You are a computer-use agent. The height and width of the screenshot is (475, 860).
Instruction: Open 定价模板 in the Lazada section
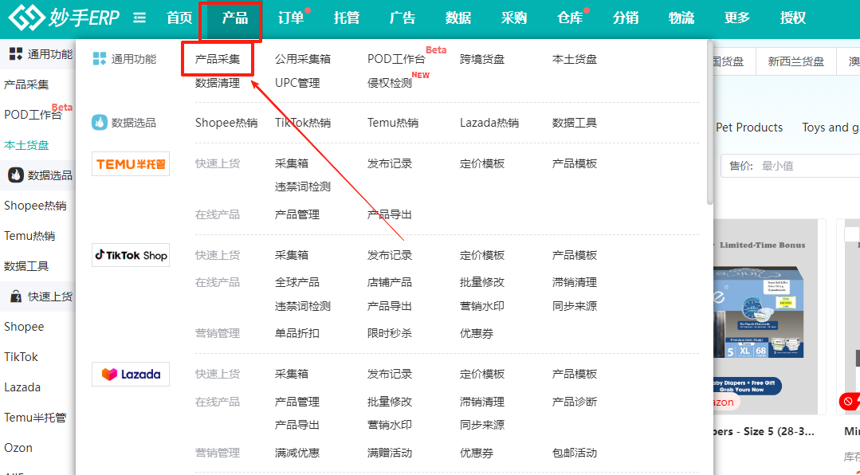[x=482, y=374]
